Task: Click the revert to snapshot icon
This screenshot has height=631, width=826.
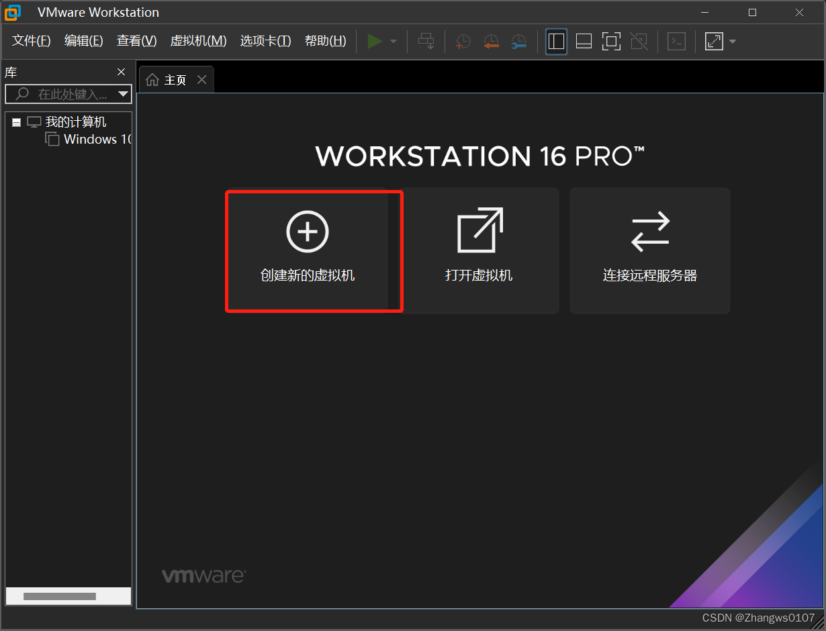Action: tap(491, 41)
